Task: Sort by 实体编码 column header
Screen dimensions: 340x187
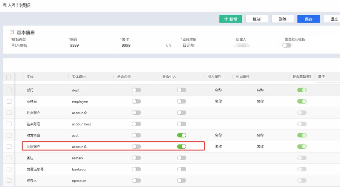Action: pos(79,76)
